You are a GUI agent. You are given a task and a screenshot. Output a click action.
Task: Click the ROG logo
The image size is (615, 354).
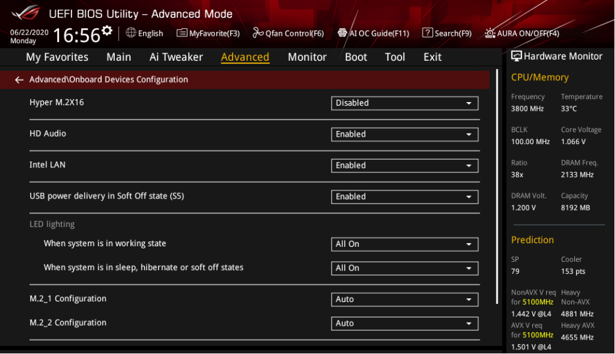coord(26,13)
